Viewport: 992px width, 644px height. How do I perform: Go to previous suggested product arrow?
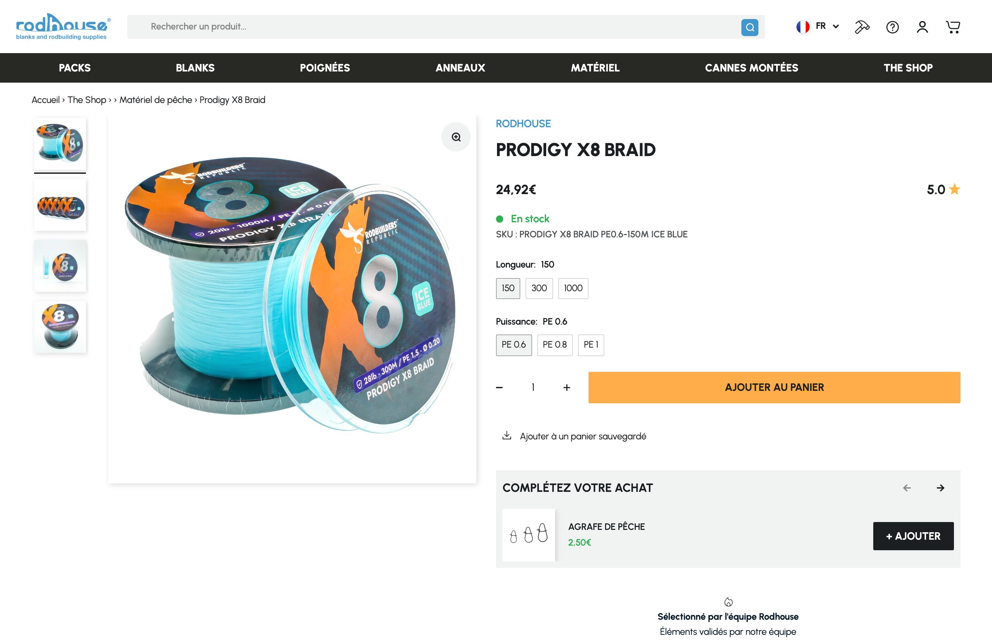907,488
